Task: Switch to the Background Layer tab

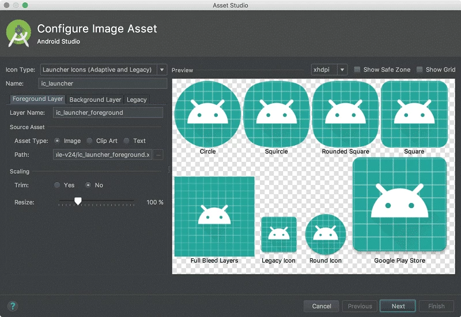Action: pos(95,100)
